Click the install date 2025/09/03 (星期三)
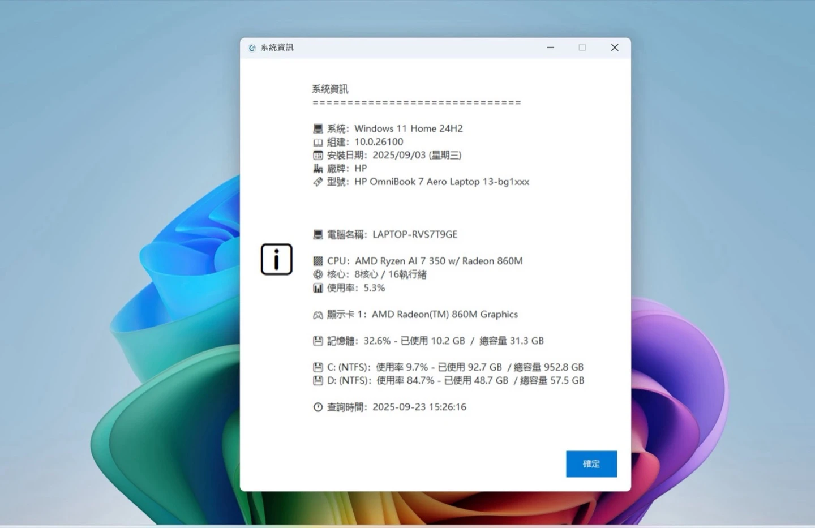This screenshot has height=528, width=815. click(x=417, y=155)
